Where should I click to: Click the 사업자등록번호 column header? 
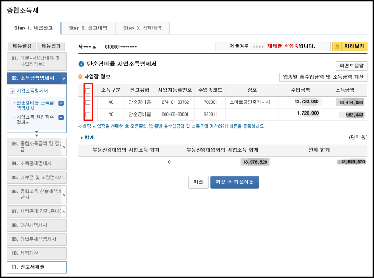[x=175, y=90]
